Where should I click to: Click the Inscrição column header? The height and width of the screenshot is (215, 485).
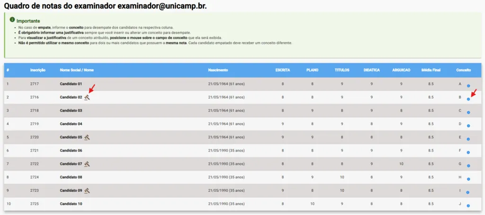pyautogui.click(x=38, y=70)
